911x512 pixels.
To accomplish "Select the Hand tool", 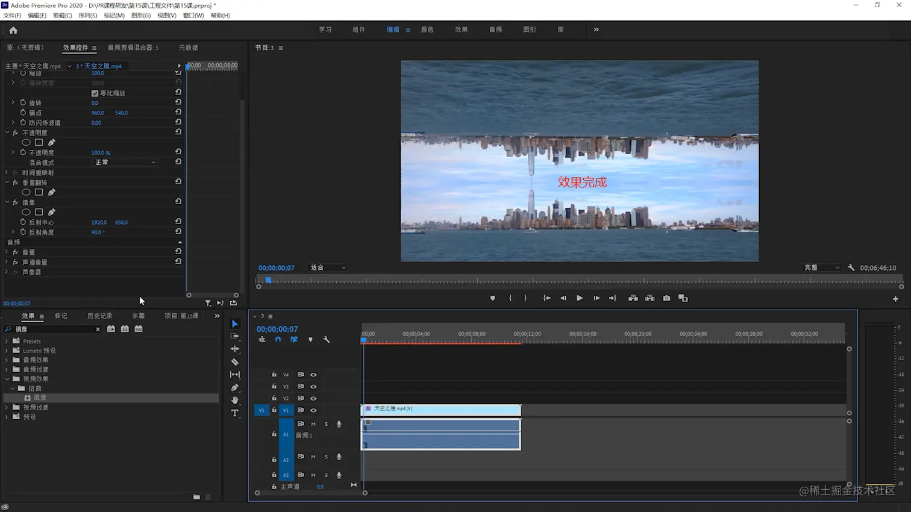I will (235, 401).
